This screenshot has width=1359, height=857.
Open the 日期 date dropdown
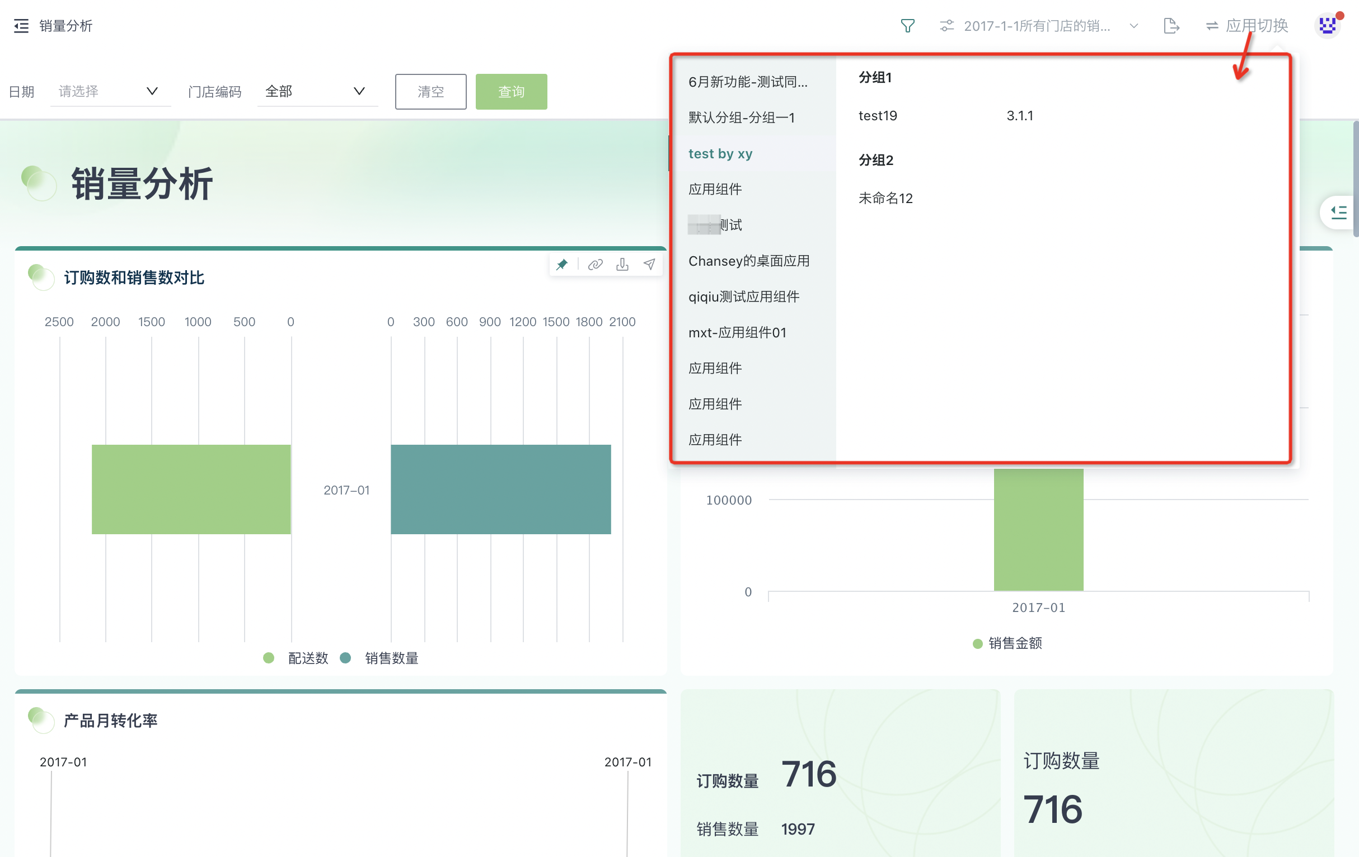coord(110,91)
